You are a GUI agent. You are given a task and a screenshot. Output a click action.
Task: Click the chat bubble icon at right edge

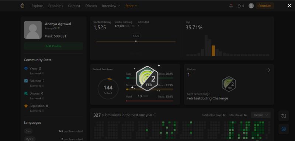point(284,129)
